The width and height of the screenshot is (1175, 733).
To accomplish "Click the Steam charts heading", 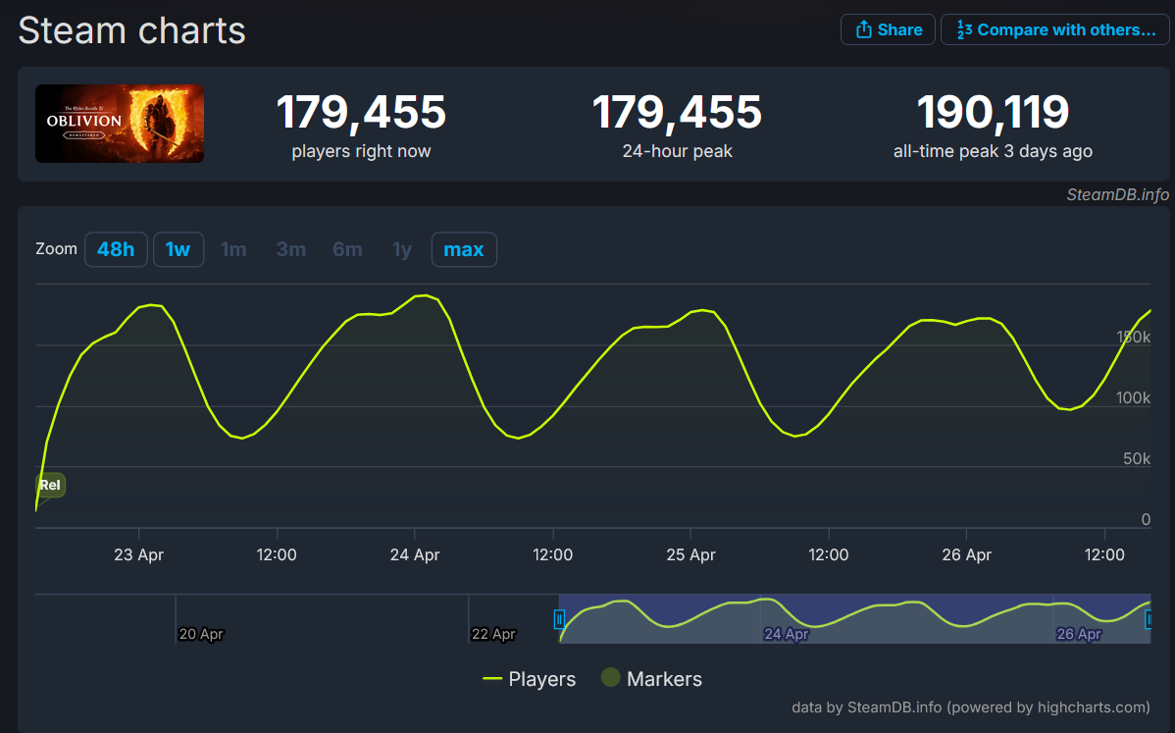I will coord(131,30).
